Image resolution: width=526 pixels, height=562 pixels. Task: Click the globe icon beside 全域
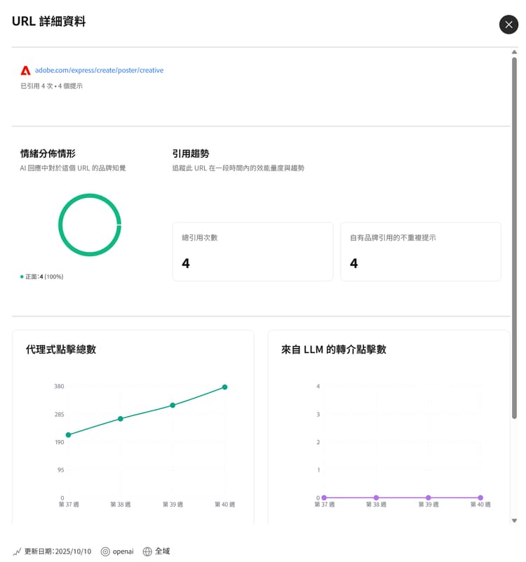[147, 551]
